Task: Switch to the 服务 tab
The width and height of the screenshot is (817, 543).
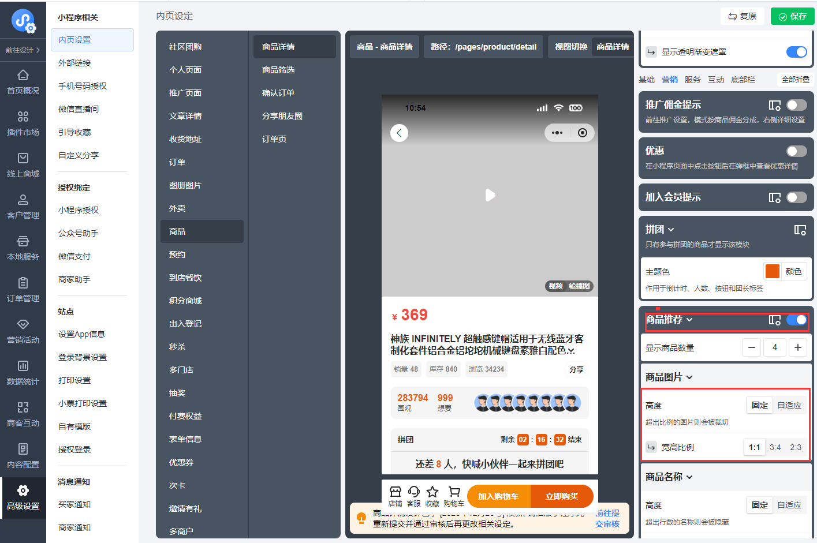Action: click(x=692, y=80)
